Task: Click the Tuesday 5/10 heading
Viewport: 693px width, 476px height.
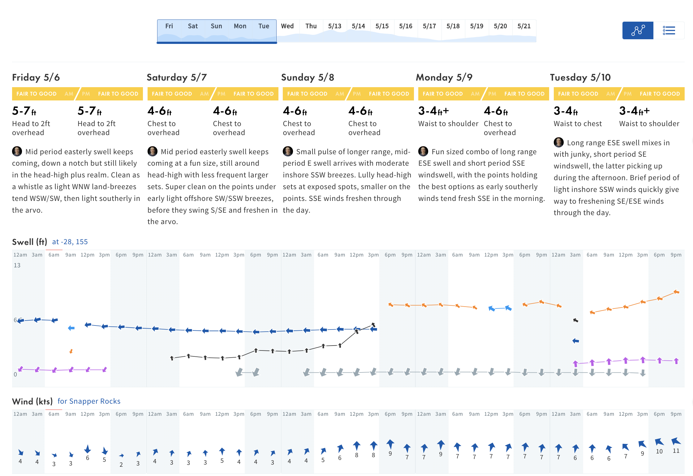Action: click(580, 77)
